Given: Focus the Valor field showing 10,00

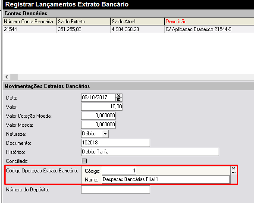Looking at the screenshot, I should click(x=102, y=107).
